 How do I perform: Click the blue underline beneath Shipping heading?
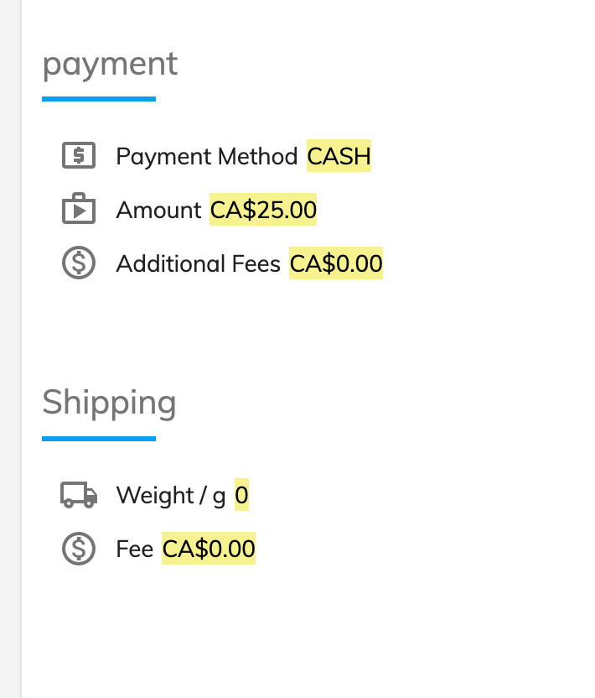99,439
